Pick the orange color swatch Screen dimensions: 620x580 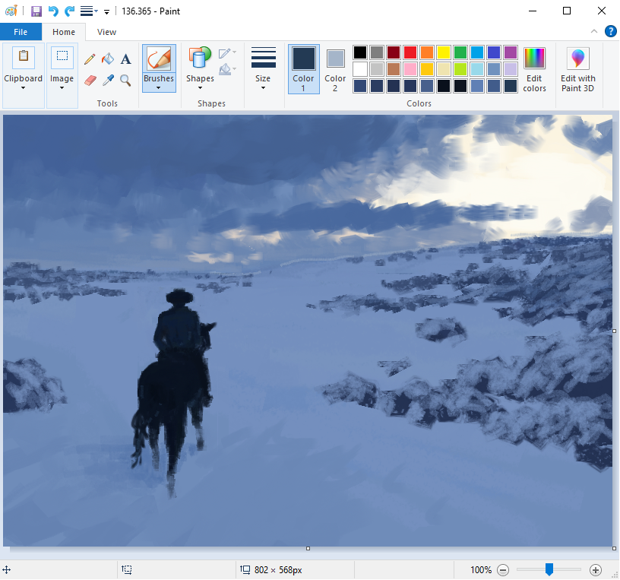[x=427, y=52]
